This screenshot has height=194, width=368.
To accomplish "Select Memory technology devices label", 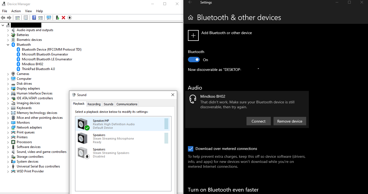I will click(37, 113).
